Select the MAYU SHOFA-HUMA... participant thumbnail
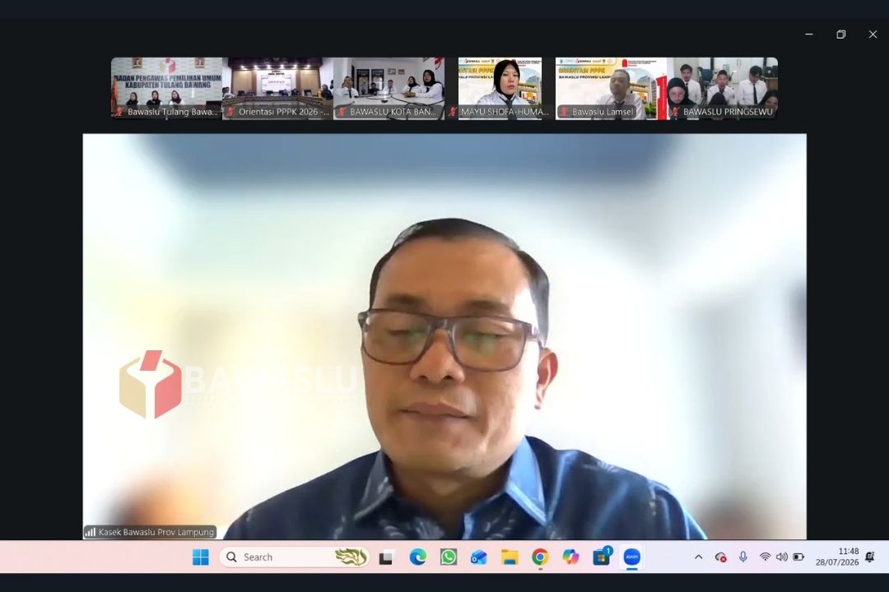This screenshot has height=592, width=889. coord(500,88)
